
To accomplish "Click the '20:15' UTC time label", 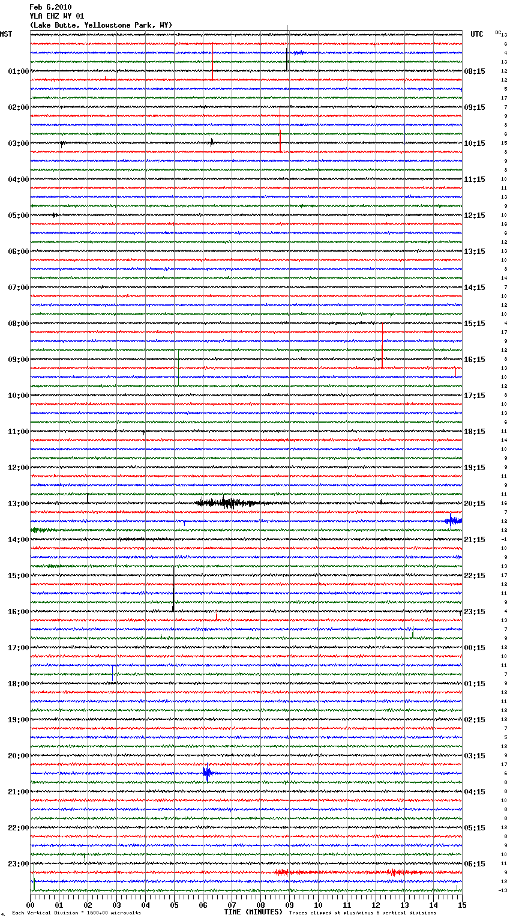I will [x=475, y=504].
